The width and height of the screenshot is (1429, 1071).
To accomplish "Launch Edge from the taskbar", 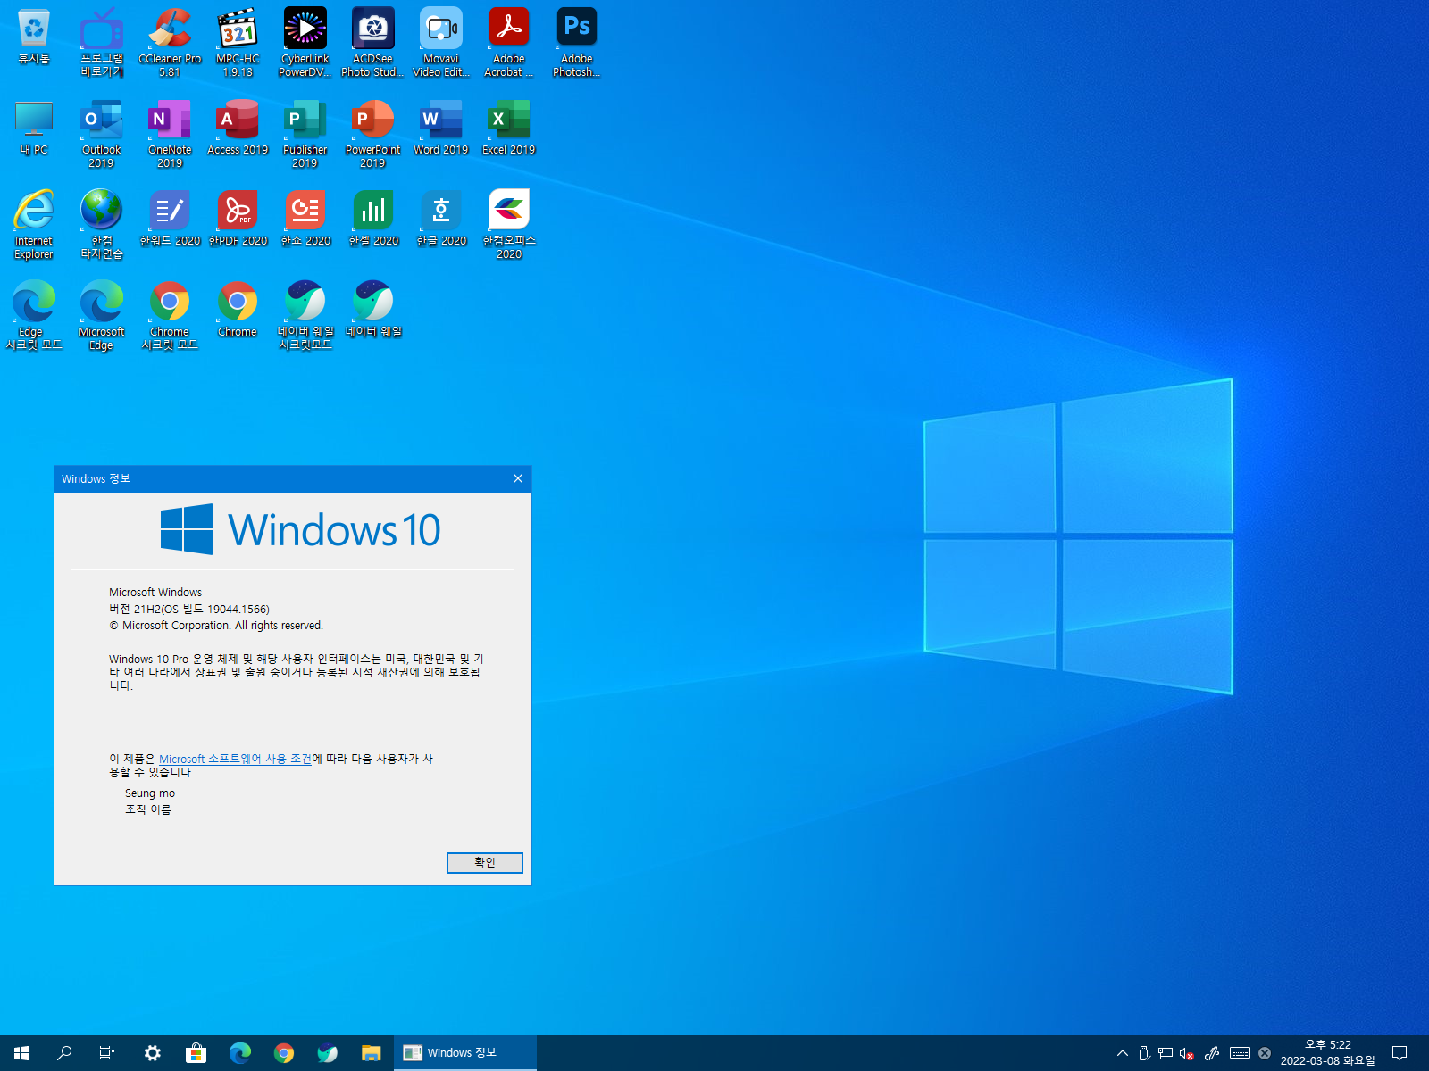I will [240, 1053].
